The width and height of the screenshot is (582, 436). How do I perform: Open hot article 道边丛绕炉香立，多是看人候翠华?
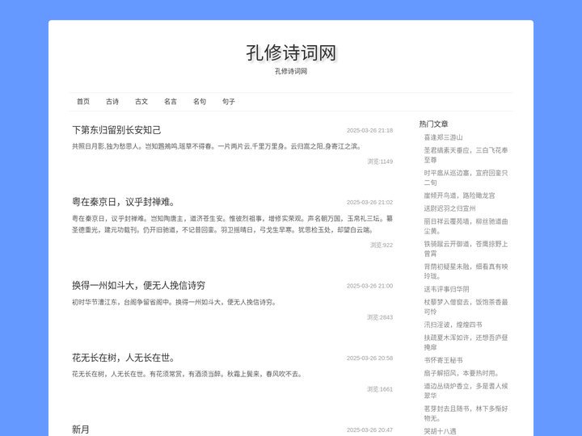(466, 391)
